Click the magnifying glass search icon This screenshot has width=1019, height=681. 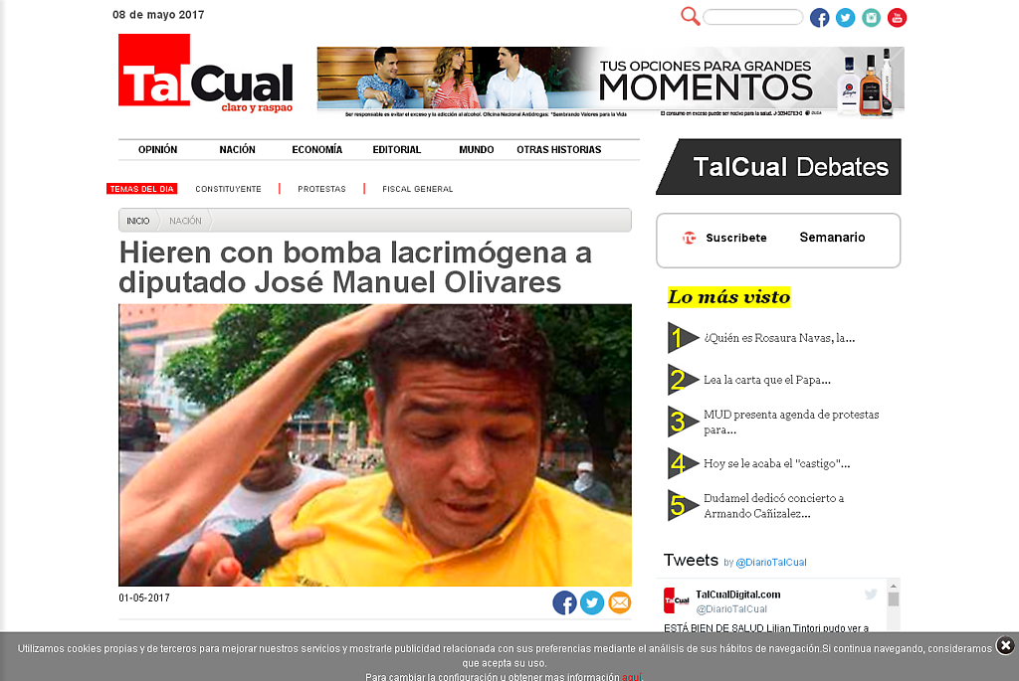[690, 16]
